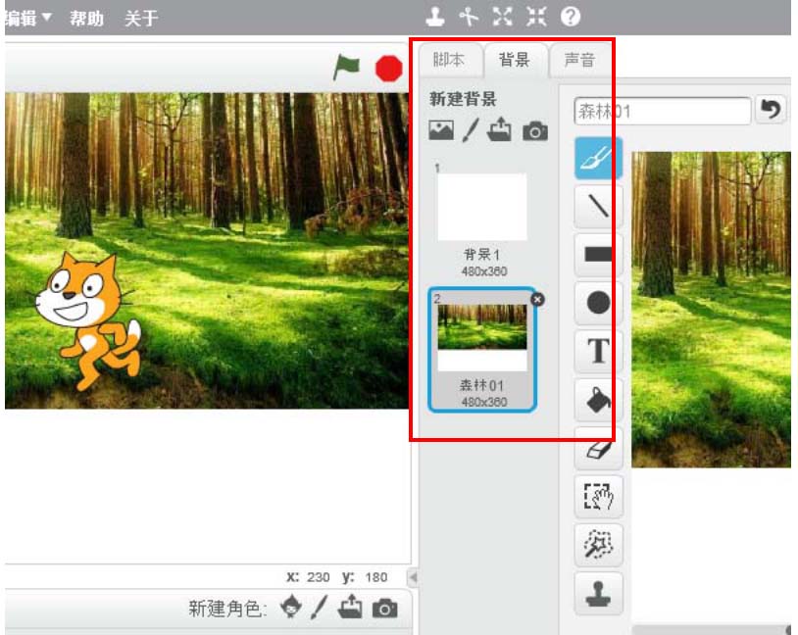
Task: Choose new backdrop from library icon
Action: click(441, 131)
